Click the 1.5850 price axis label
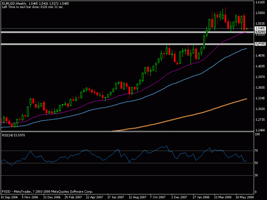 pyautogui.click(x=260, y=13)
